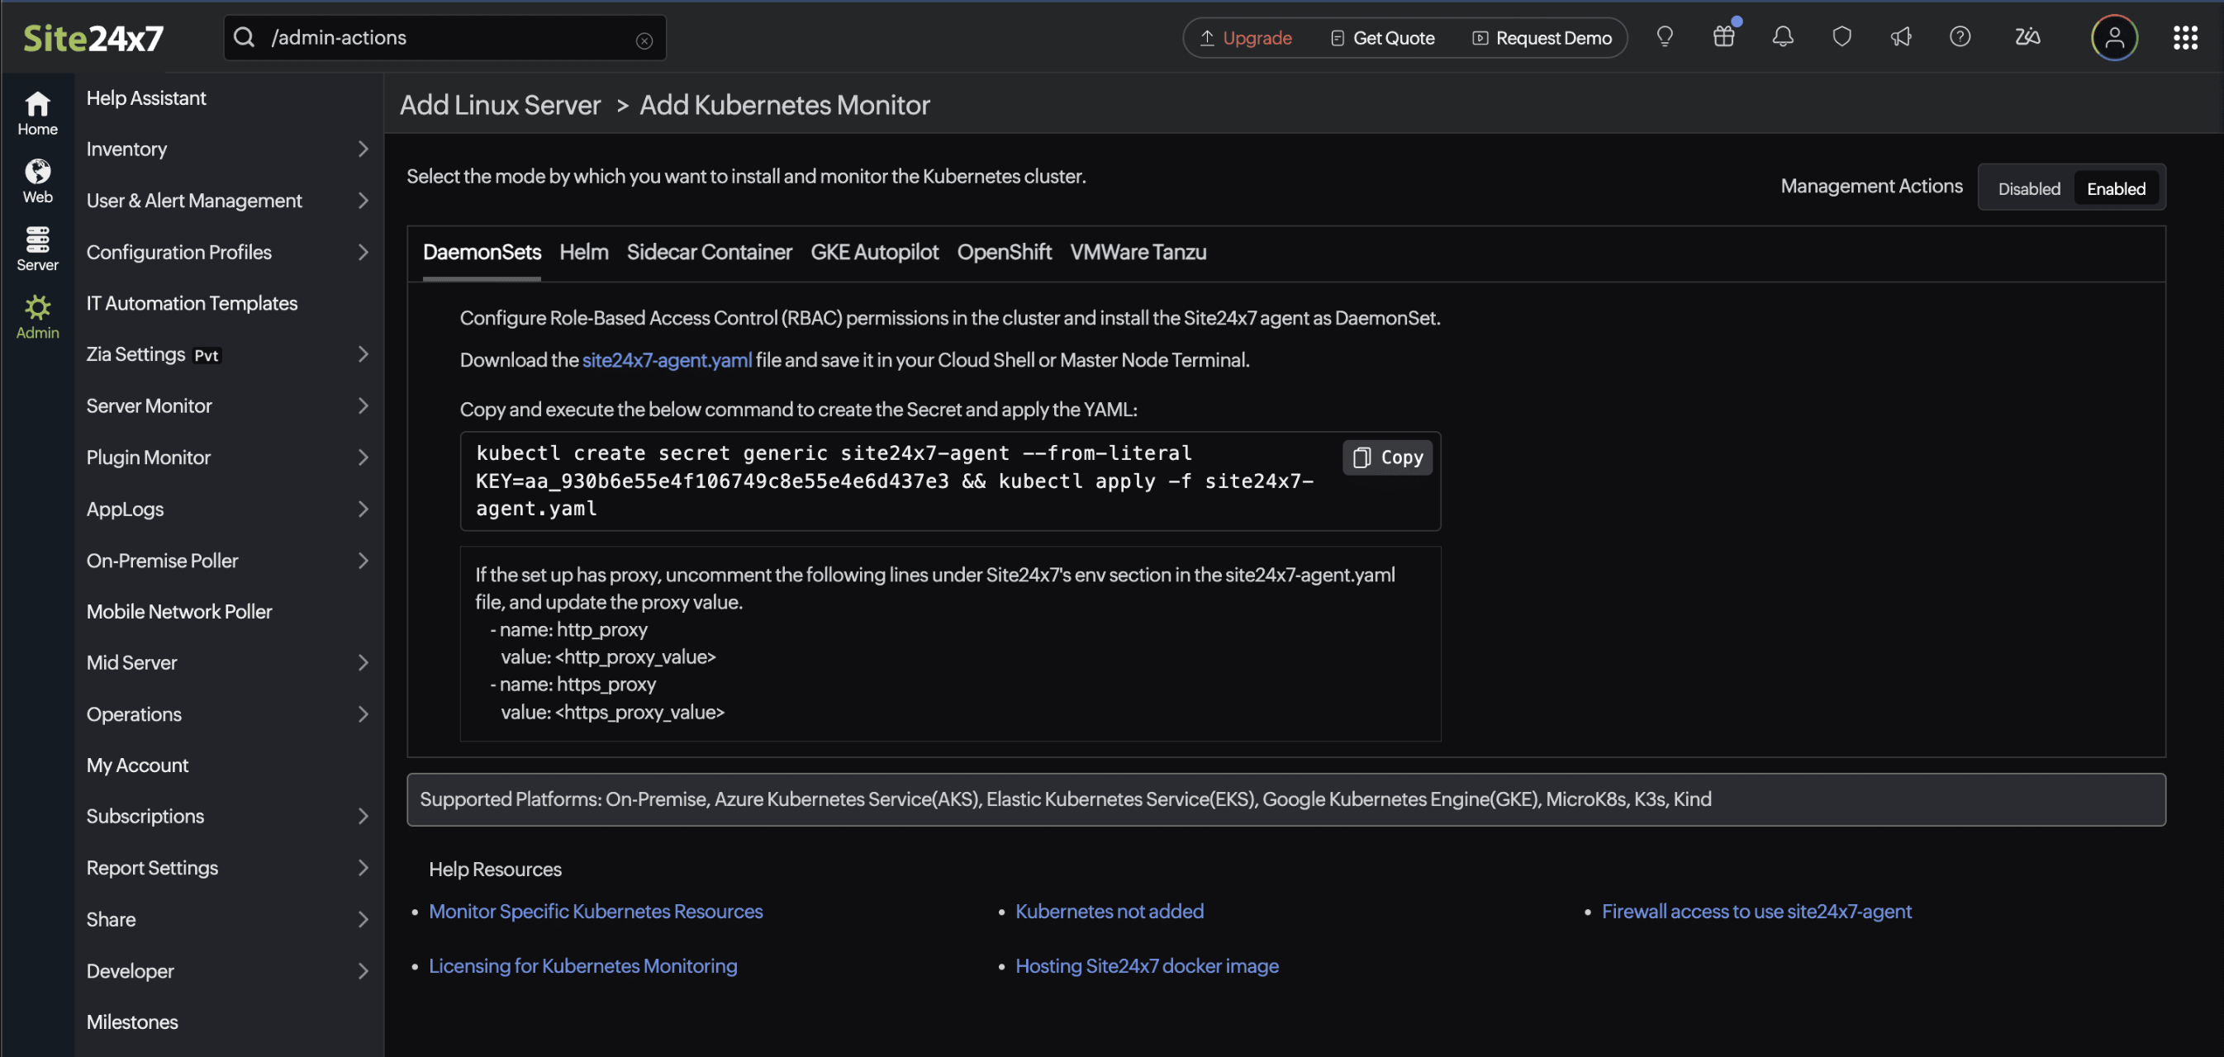Open the notifications bell
This screenshot has height=1057, width=2224.
(x=1783, y=36)
